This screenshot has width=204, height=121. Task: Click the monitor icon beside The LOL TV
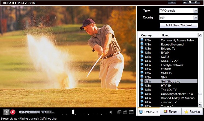[142, 89]
